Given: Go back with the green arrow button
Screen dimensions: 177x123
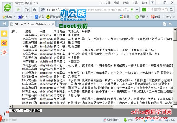Looking at the screenshot, I should click(x=18, y=10).
